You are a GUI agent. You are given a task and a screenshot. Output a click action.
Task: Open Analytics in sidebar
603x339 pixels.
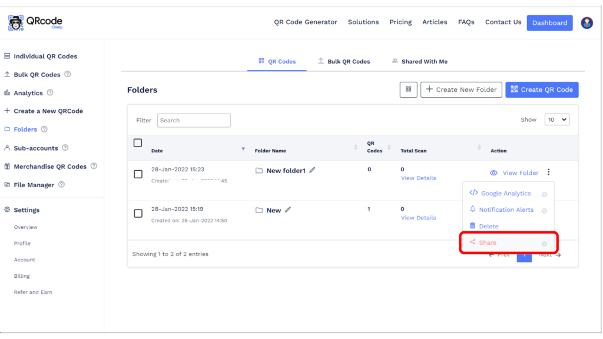(x=28, y=93)
